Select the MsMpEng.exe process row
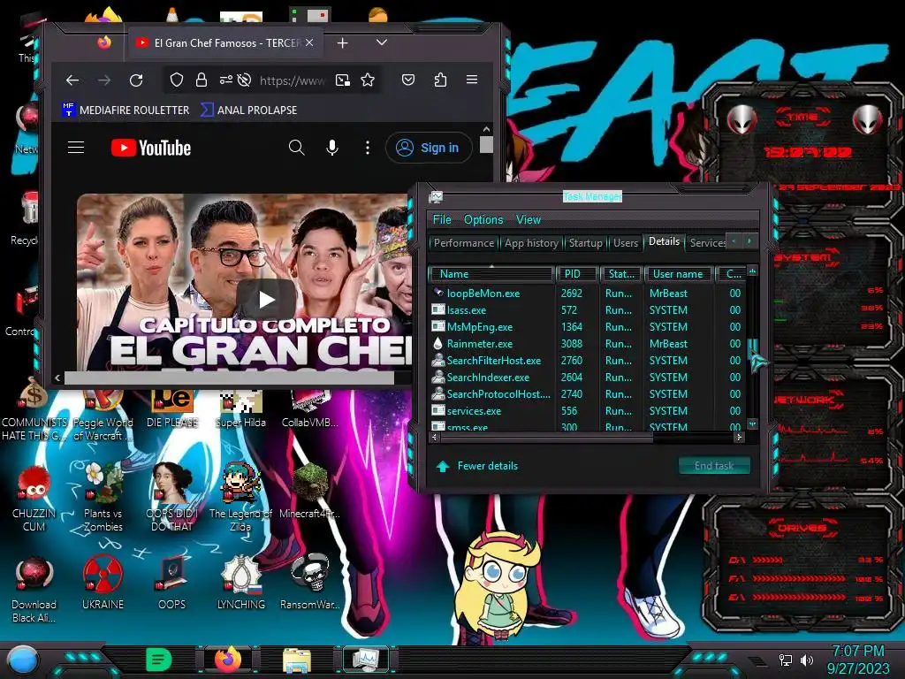This screenshot has height=679, width=905. (x=588, y=327)
